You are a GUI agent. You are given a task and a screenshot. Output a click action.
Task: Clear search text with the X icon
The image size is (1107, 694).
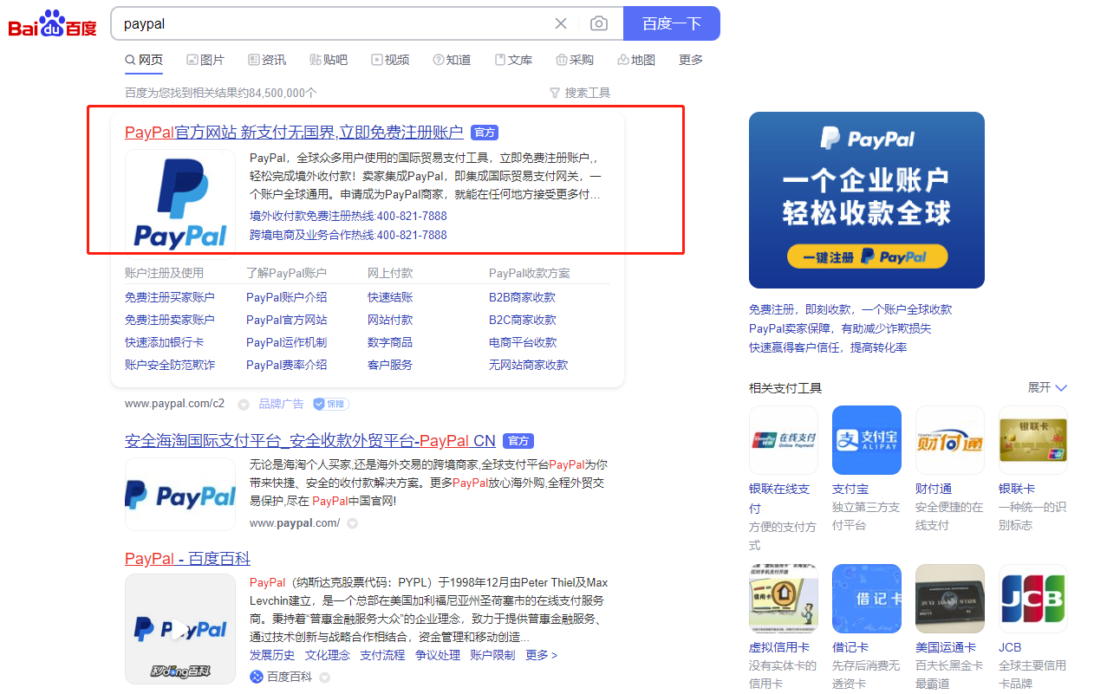tap(561, 23)
